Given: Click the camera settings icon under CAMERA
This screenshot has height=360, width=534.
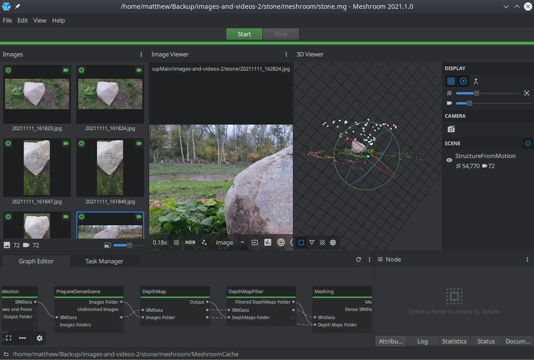Looking at the screenshot, I should [451, 129].
